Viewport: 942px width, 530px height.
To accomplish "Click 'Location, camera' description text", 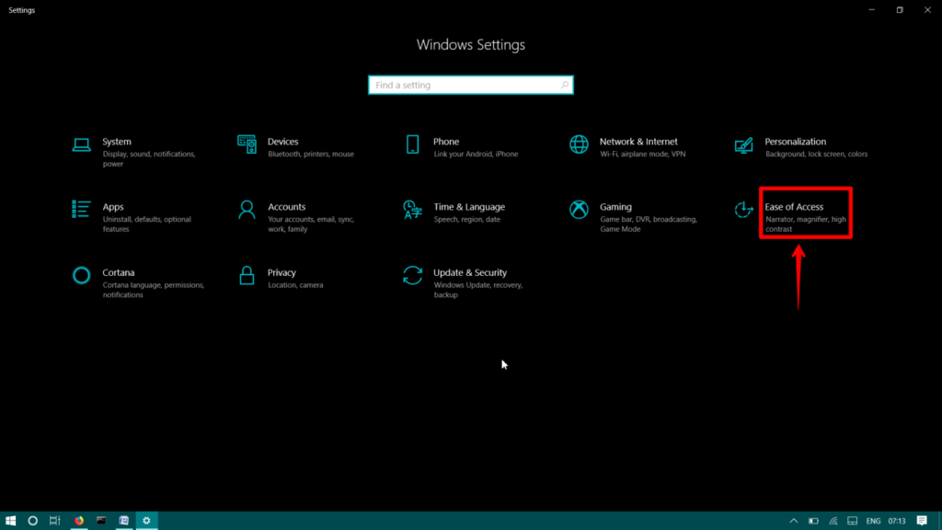I will [295, 285].
